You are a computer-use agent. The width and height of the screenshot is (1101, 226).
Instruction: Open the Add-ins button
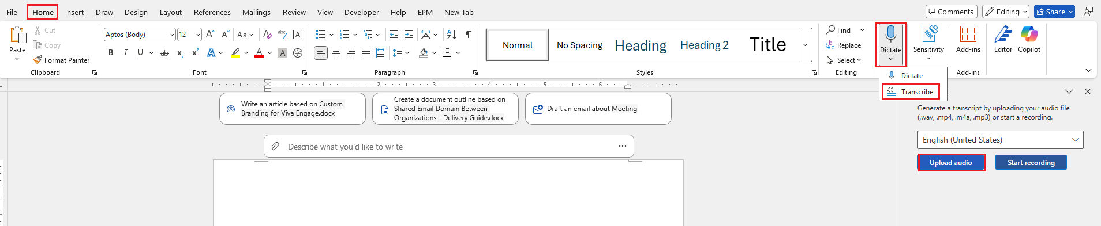coord(968,40)
